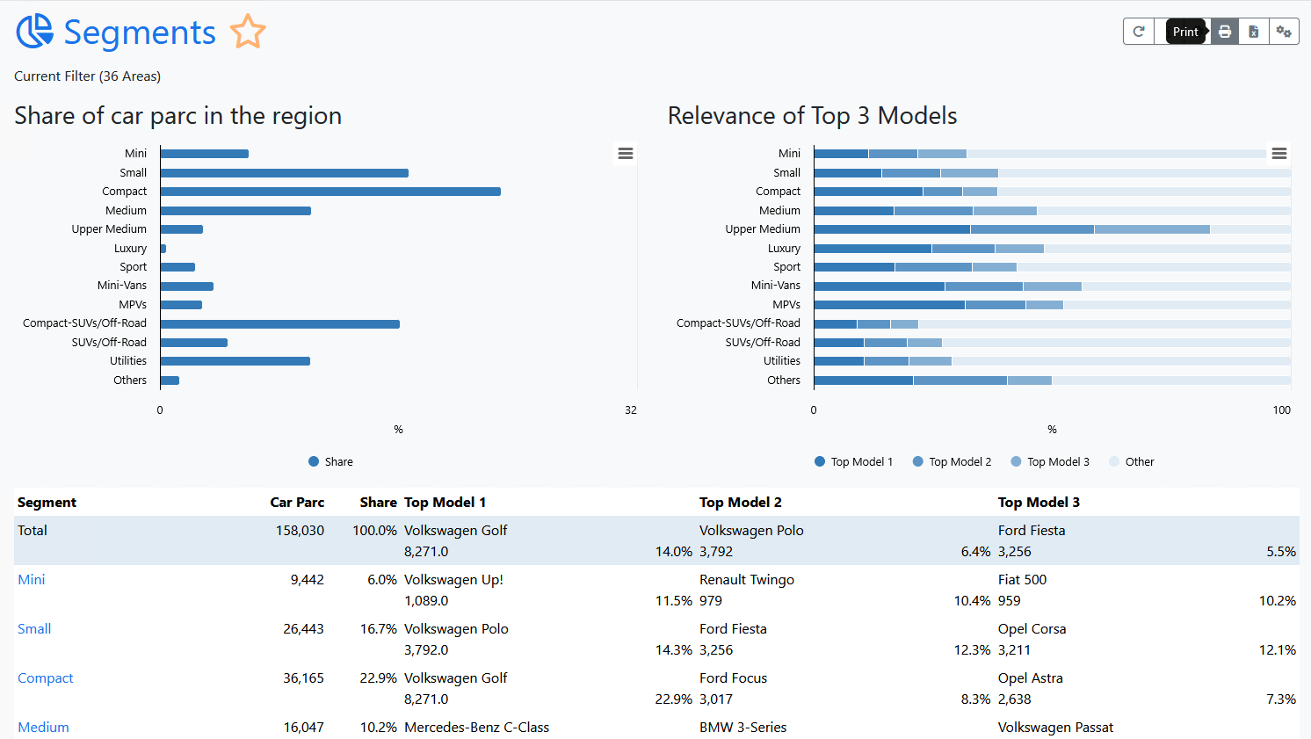The image size is (1311, 739).
Task: Click the Medium bar in the Share chart
Action: pos(235,211)
